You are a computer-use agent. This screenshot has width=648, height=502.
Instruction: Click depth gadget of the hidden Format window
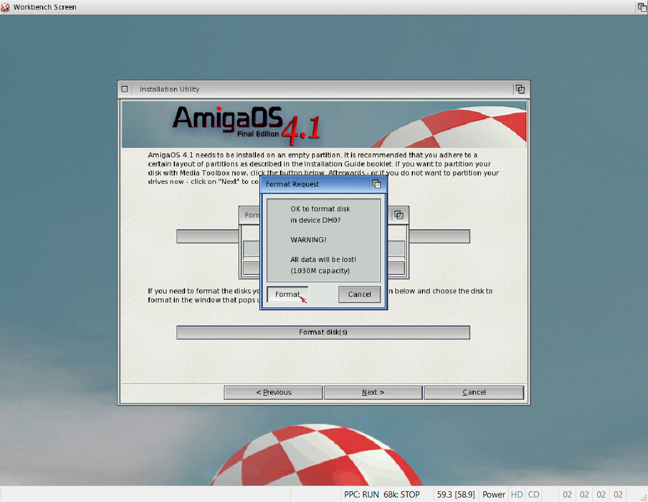398,215
